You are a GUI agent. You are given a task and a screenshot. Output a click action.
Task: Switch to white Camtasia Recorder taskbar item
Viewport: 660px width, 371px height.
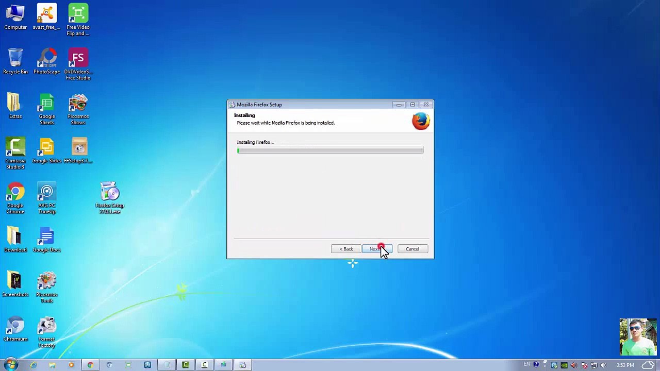click(205, 365)
